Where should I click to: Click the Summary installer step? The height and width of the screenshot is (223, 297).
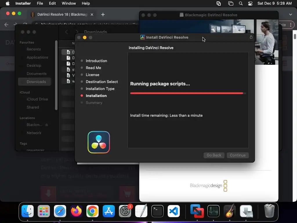coord(94,102)
